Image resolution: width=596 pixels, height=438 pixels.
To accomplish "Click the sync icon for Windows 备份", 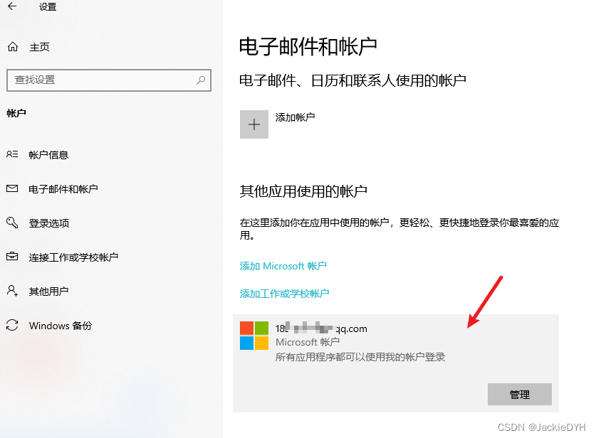I will [12, 325].
